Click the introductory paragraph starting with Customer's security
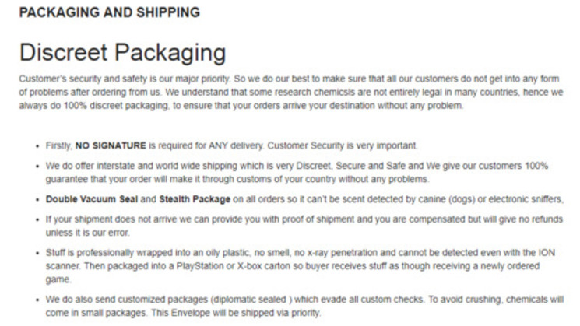Viewport: 580px width, 326px height. tap(289, 91)
